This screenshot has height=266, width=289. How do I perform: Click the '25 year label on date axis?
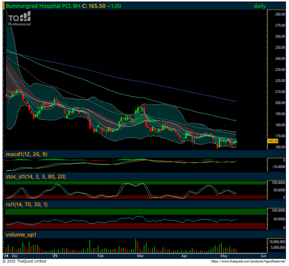click(x=54, y=256)
